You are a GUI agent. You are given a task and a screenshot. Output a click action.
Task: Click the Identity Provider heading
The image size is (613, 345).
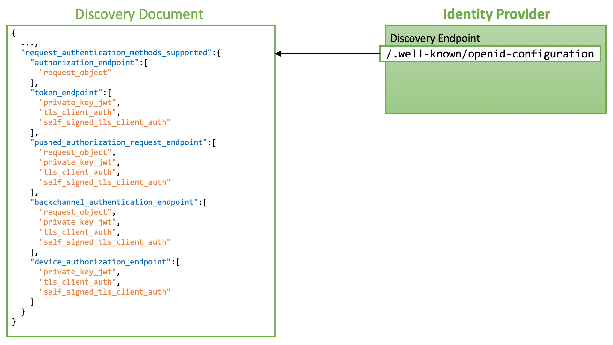coord(496,14)
